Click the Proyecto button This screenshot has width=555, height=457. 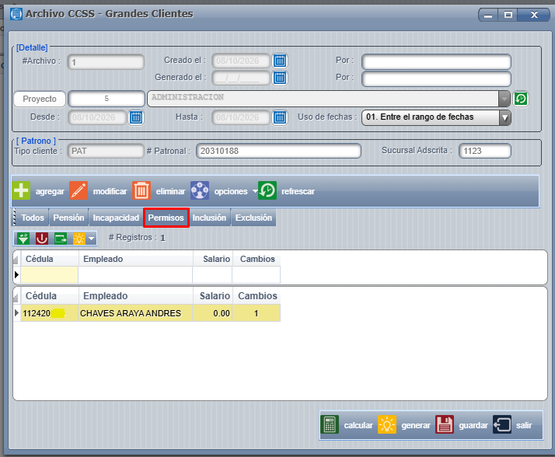pyautogui.click(x=40, y=99)
